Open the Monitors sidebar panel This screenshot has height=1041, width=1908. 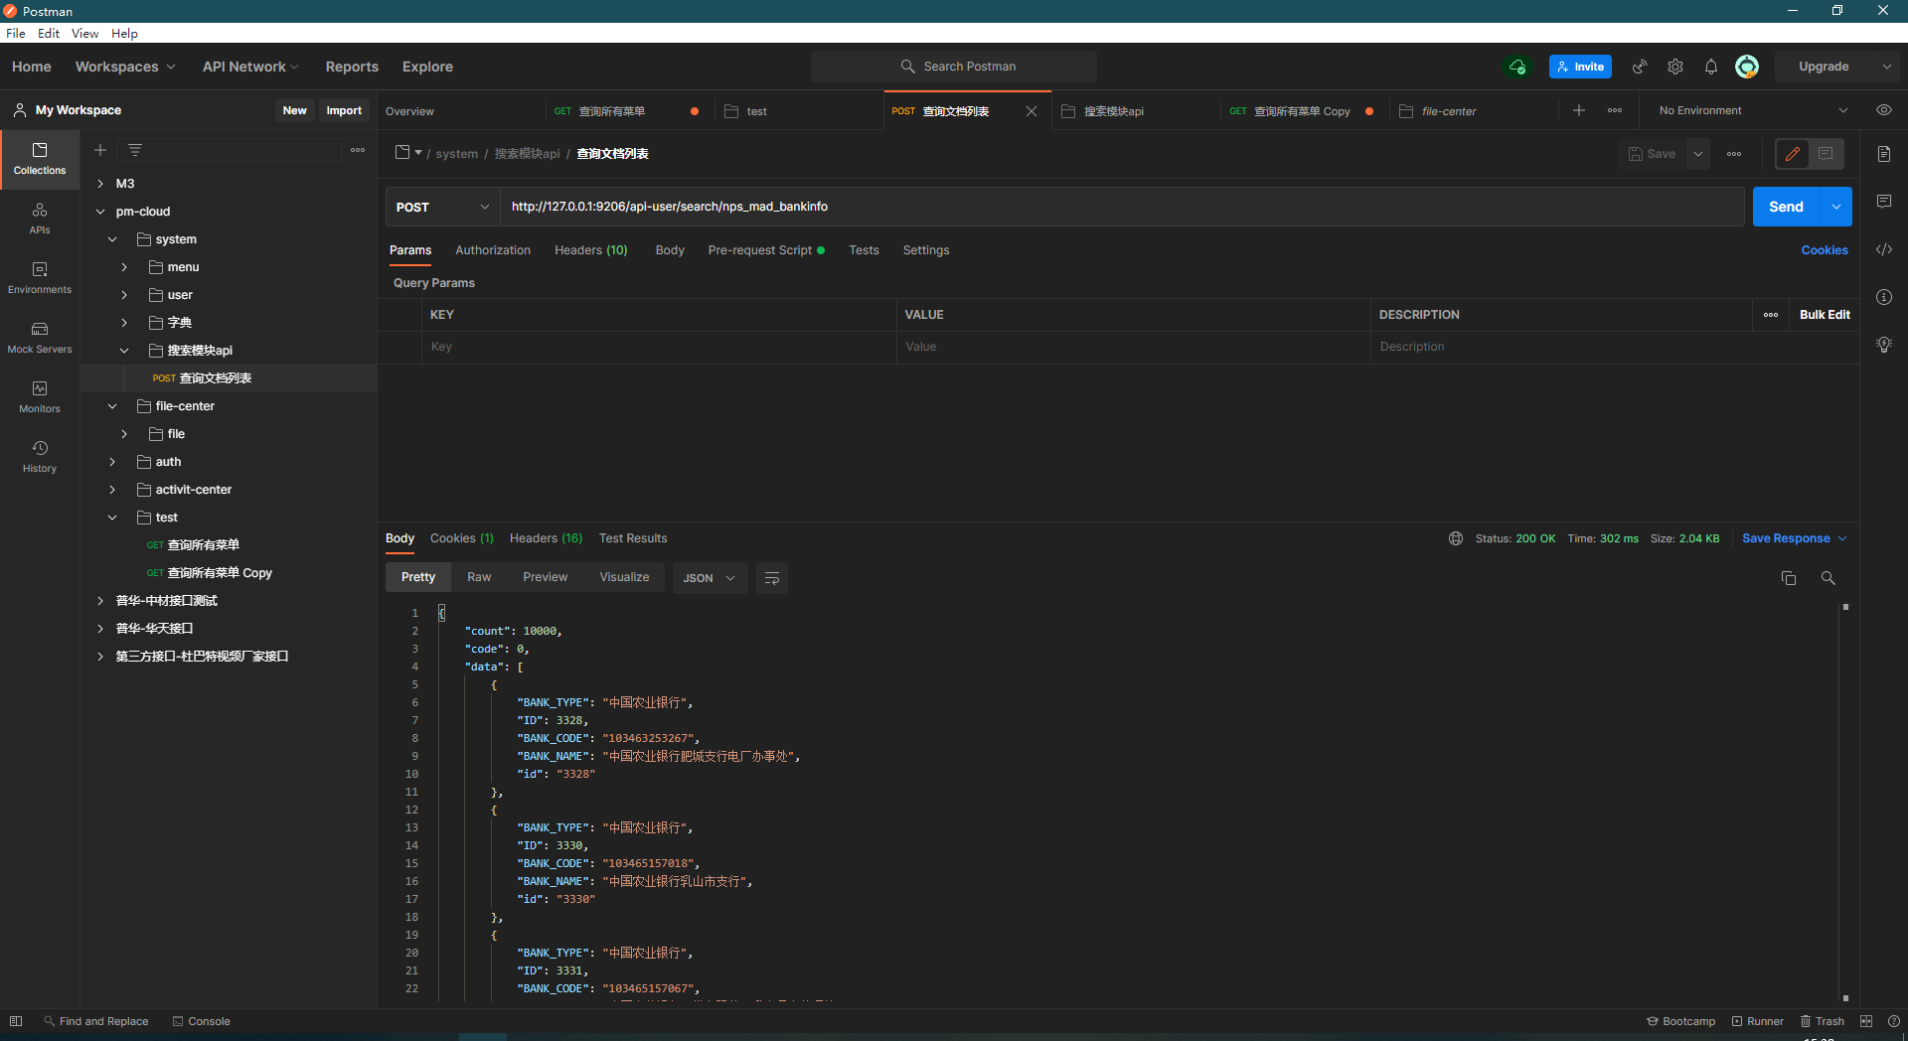[x=40, y=397]
